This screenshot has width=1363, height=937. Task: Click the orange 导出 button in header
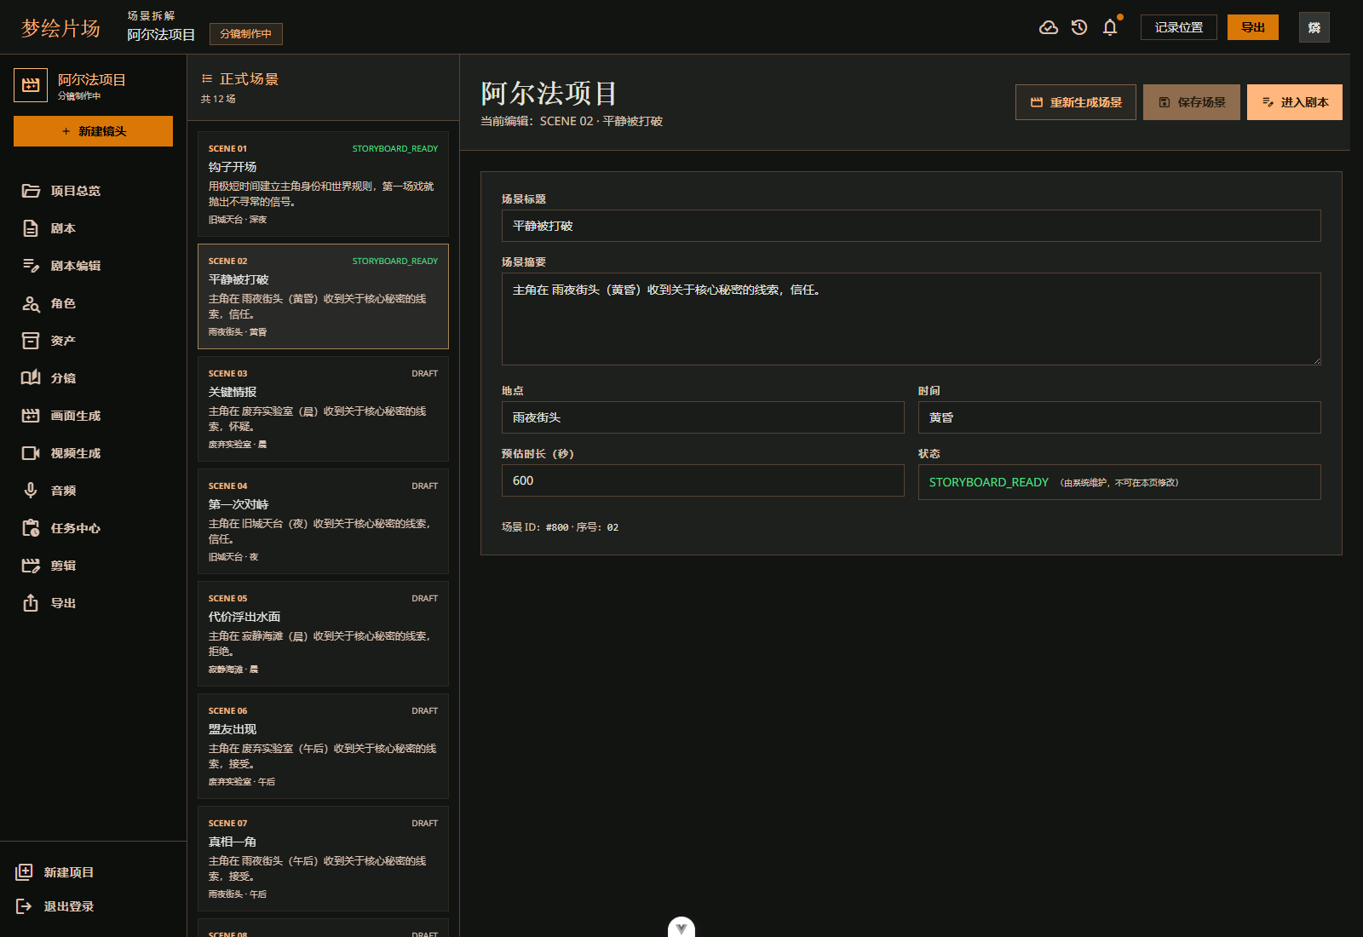point(1253,27)
